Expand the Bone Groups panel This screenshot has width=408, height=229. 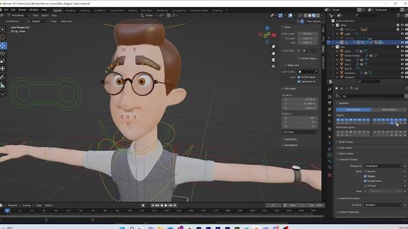point(346,142)
